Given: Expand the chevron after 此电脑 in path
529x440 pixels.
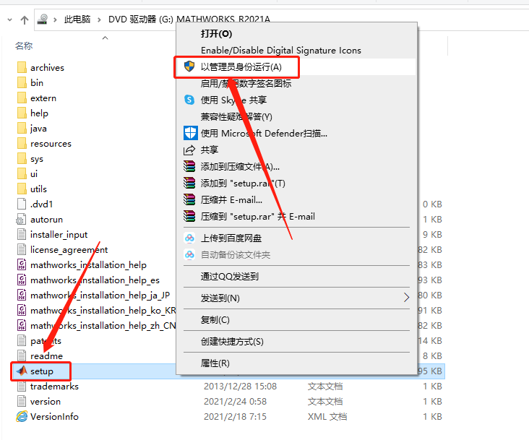Looking at the screenshot, I should 99,20.
